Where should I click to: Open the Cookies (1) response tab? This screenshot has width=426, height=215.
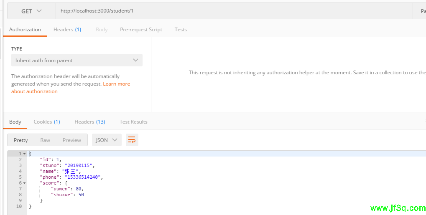tap(47, 122)
